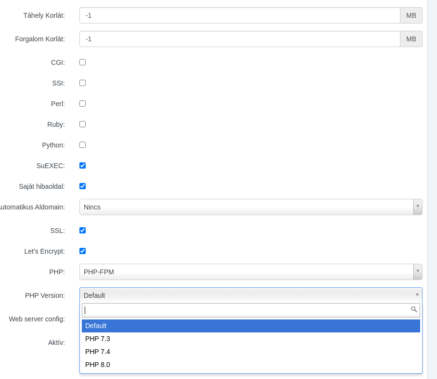Open the PHP dropdown showing PHP-FPM
This screenshot has width=437, height=379.
pyautogui.click(x=251, y=272)
